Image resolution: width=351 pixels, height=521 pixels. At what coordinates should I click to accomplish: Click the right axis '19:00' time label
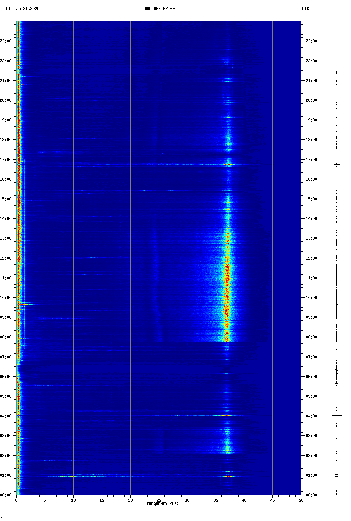pos(311,120)
